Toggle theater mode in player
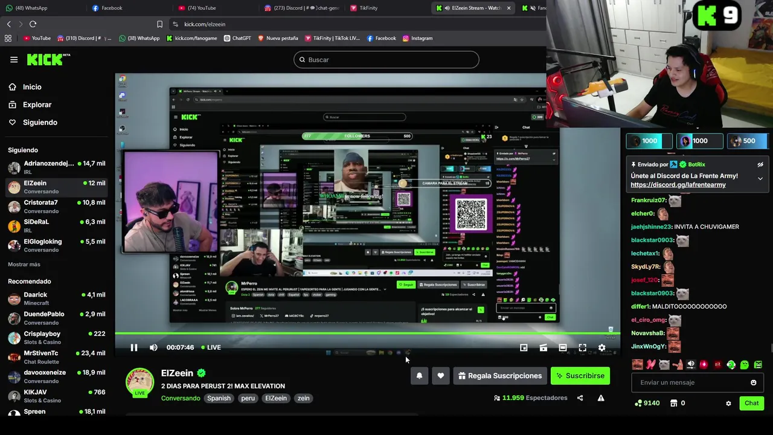 (563, 347)
